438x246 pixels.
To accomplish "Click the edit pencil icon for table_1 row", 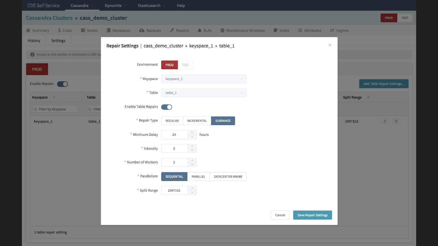I will pos(385,121).
